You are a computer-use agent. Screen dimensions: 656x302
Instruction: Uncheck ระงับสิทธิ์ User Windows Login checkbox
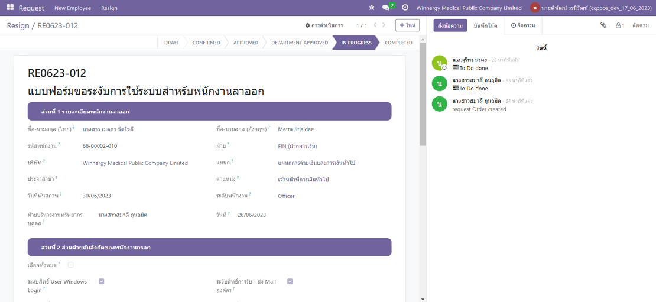102,281
